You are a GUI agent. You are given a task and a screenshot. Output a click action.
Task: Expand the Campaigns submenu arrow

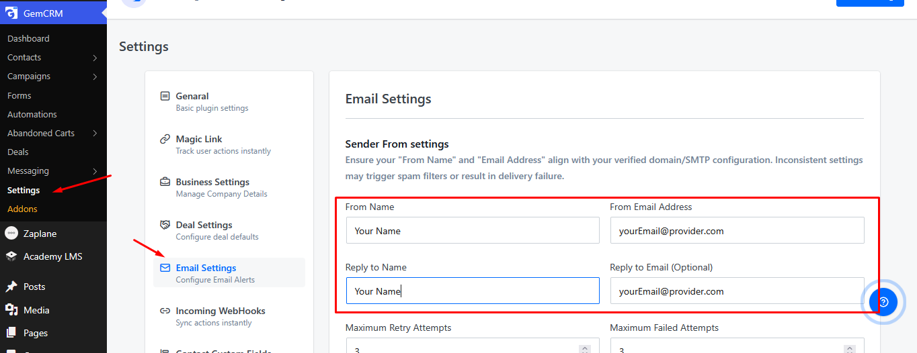point(95,77)
